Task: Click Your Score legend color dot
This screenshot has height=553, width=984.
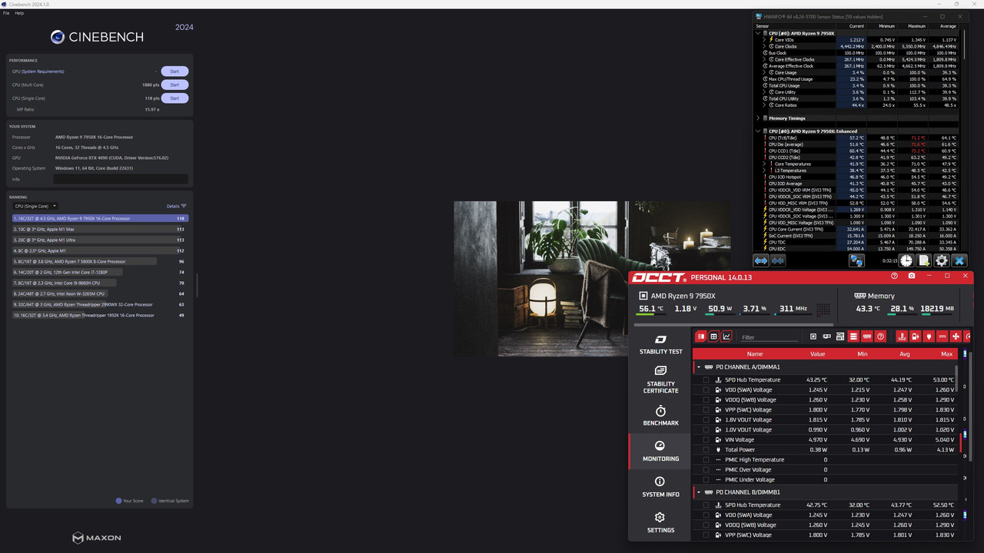Action: pyautogui.click(x=118, y=501)
